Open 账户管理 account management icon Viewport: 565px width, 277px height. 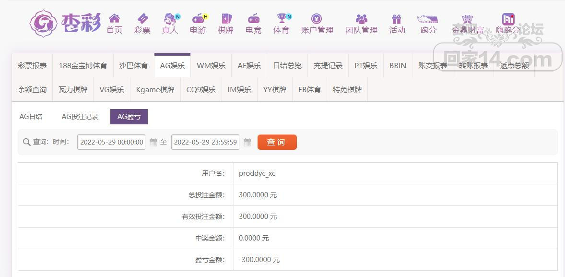click(x=317, y=19)
